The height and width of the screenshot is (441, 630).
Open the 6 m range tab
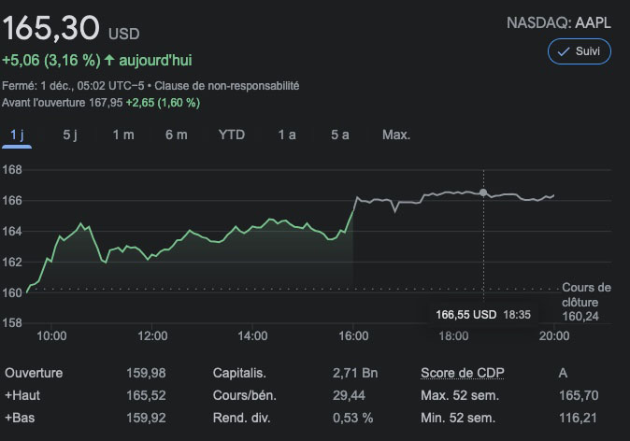(177, 135)
